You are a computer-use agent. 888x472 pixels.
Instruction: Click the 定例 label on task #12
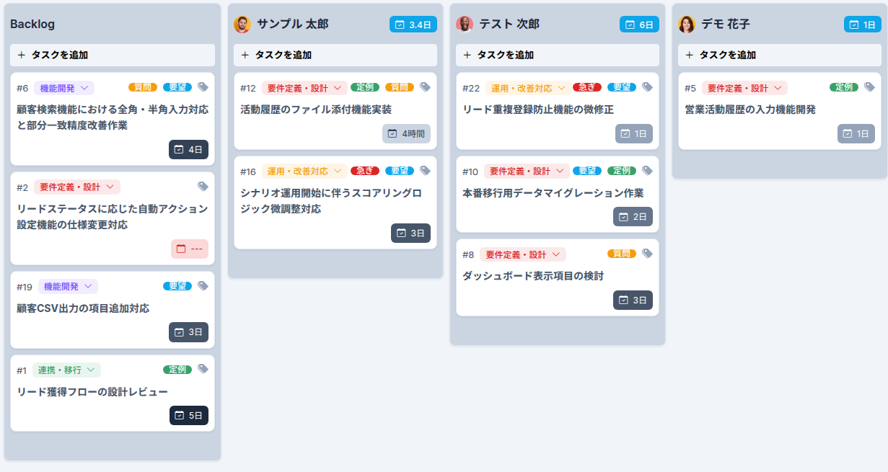coord(365,87)
